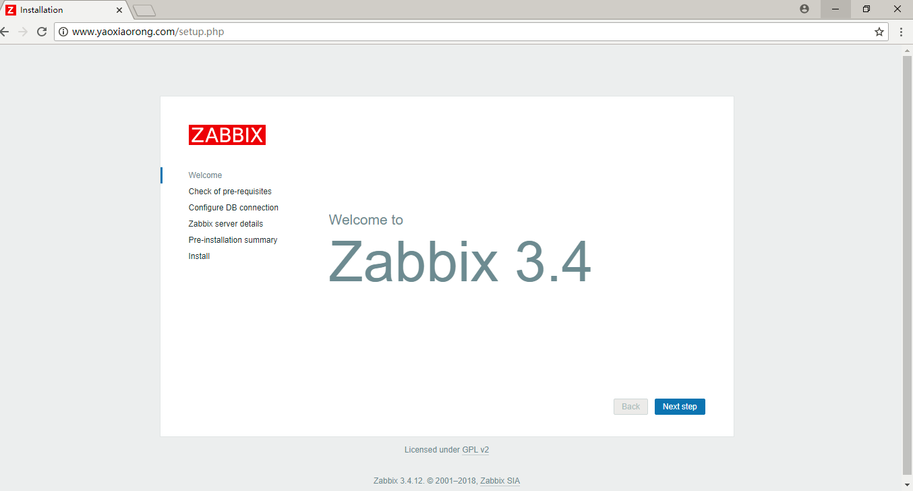Open the Zabbix SIA link
The height and width of the screenshot is (491, 913).
(x=500, y=481)
